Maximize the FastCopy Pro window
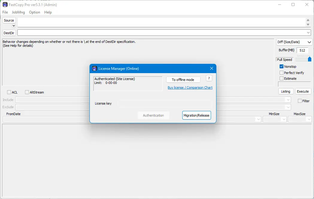The width and height of the screenshot is (314, 199). (x=293, y=4)
